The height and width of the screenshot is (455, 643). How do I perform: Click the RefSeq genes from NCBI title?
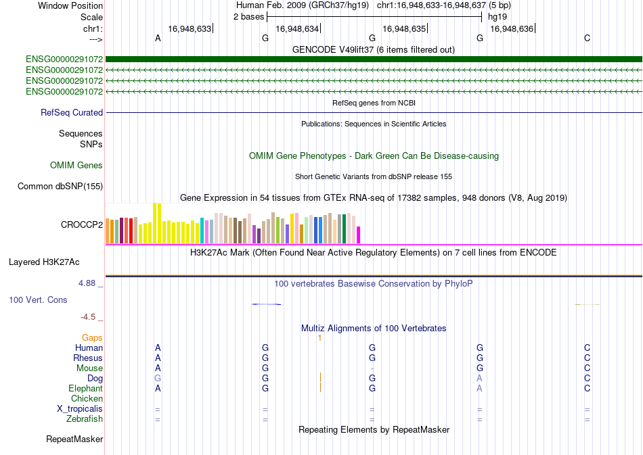pyautogui.click(x=374, y=103)
